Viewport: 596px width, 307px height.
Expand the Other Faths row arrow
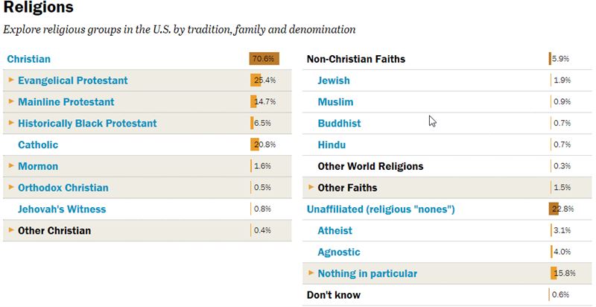coord(311,187)
